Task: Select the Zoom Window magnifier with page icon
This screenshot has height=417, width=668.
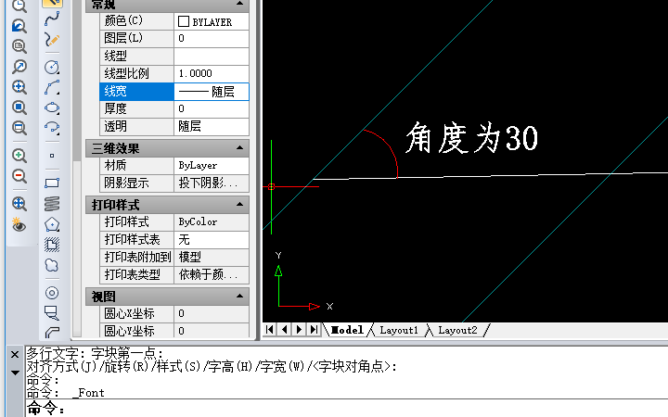Action: (x=19, y=46)
